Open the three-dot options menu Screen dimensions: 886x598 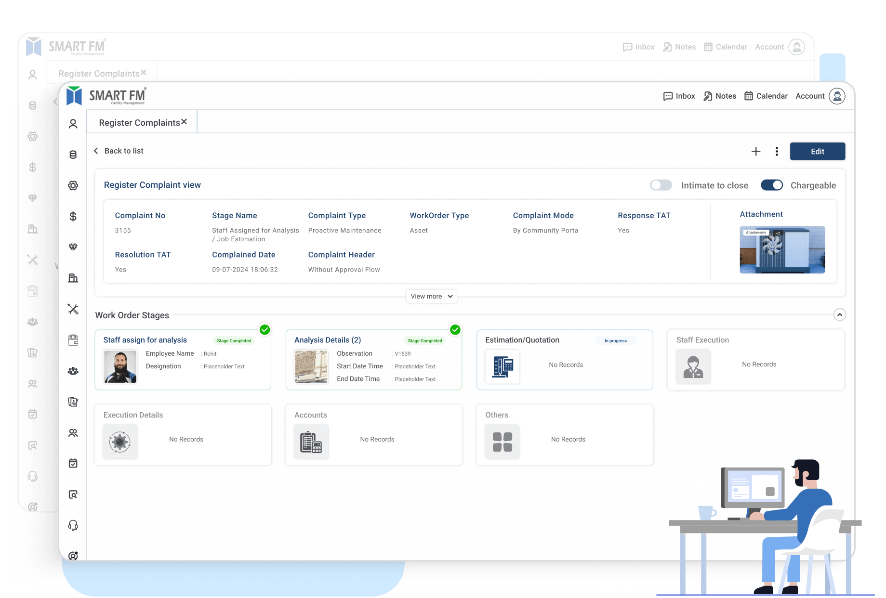[x=777, y=151]
